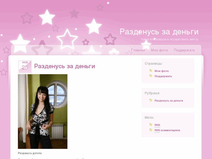The image size is (212, 159).
Task: Open the Главная navigation link
Action: (138, 50)
